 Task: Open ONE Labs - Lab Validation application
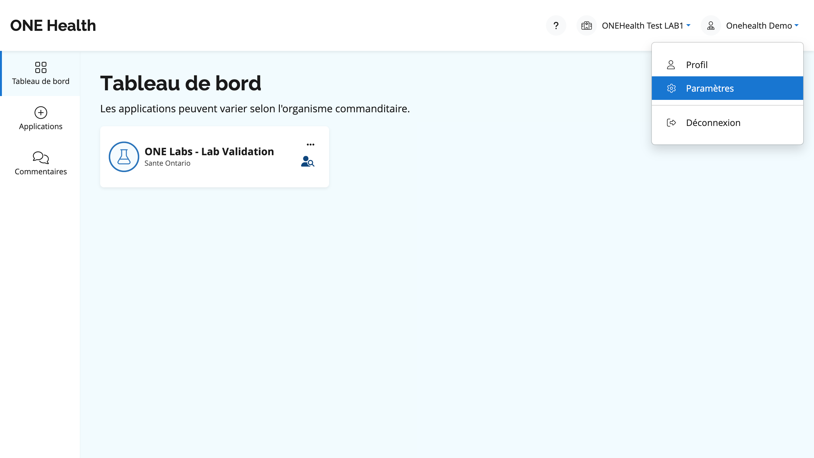point(209,151)
